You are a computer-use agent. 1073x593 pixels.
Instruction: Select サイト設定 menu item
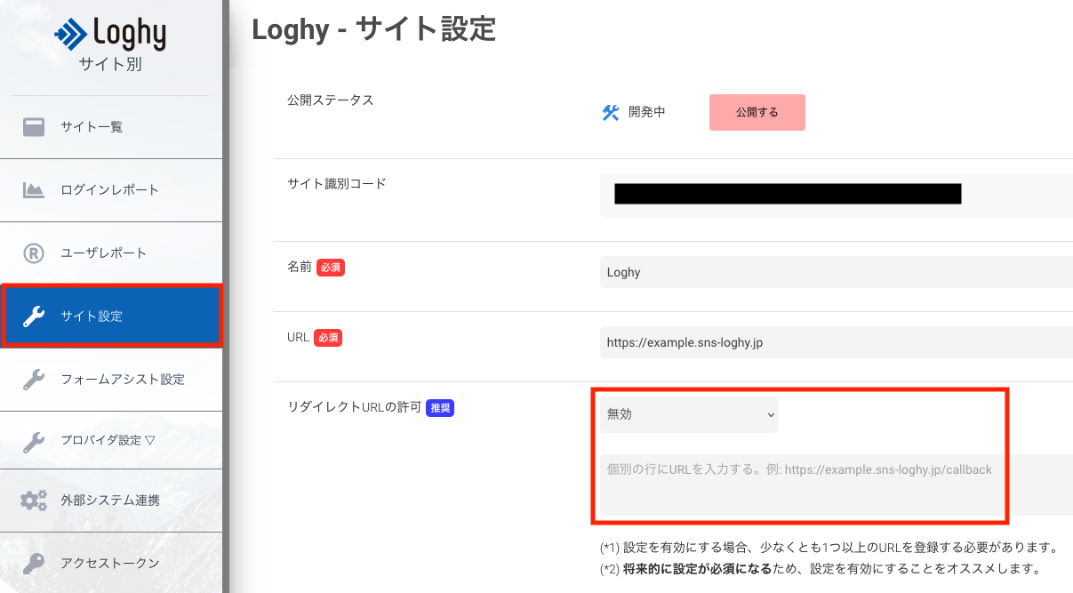[x=111, y=317]
